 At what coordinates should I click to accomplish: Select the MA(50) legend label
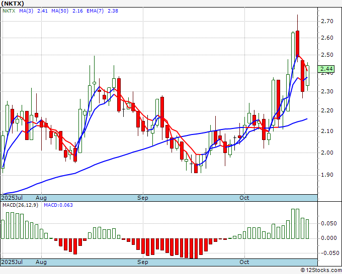pos(60,11)
